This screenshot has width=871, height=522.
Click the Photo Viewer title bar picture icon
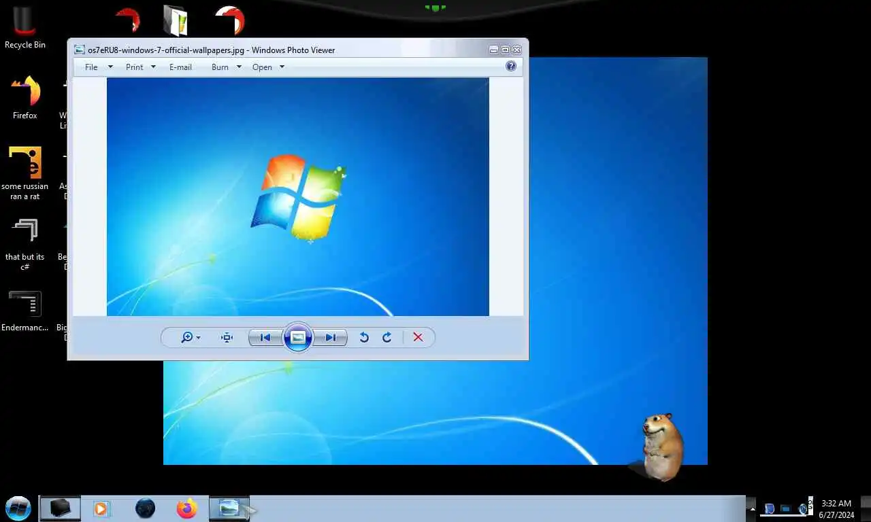coord(80,50)
